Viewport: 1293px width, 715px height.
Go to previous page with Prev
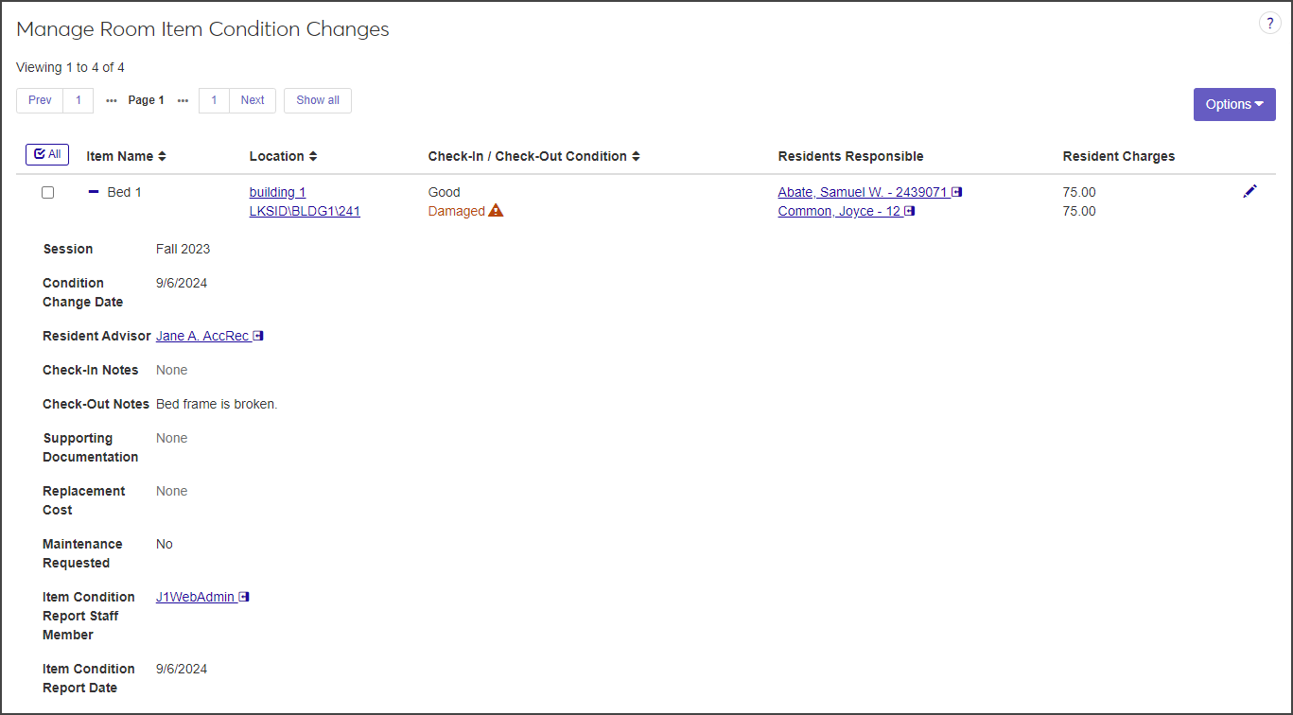(x=40, y=100)
